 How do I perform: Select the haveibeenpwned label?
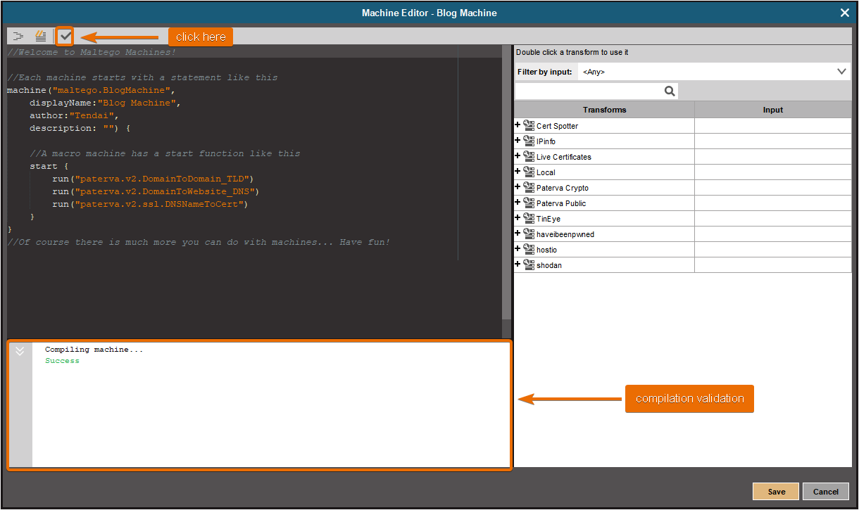(565, 234)
